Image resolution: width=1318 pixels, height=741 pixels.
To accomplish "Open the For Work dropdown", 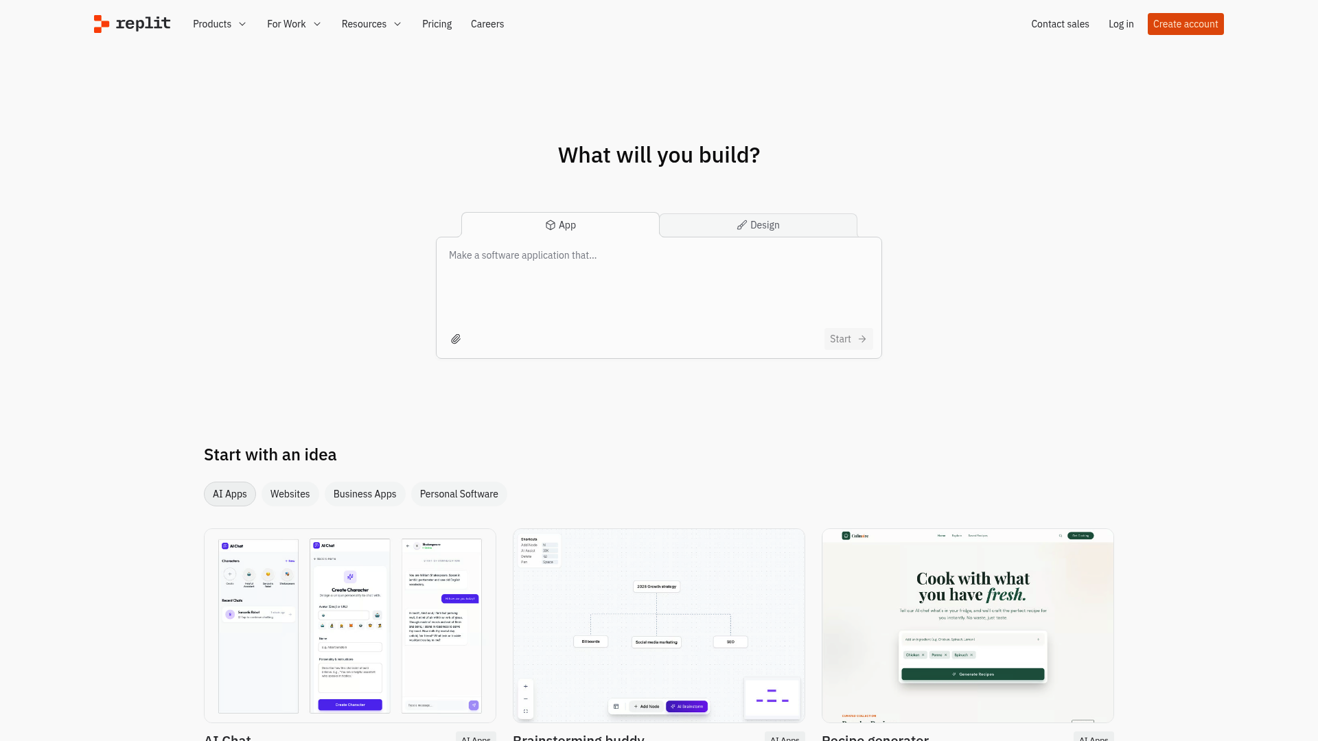I will coord(293,24).
